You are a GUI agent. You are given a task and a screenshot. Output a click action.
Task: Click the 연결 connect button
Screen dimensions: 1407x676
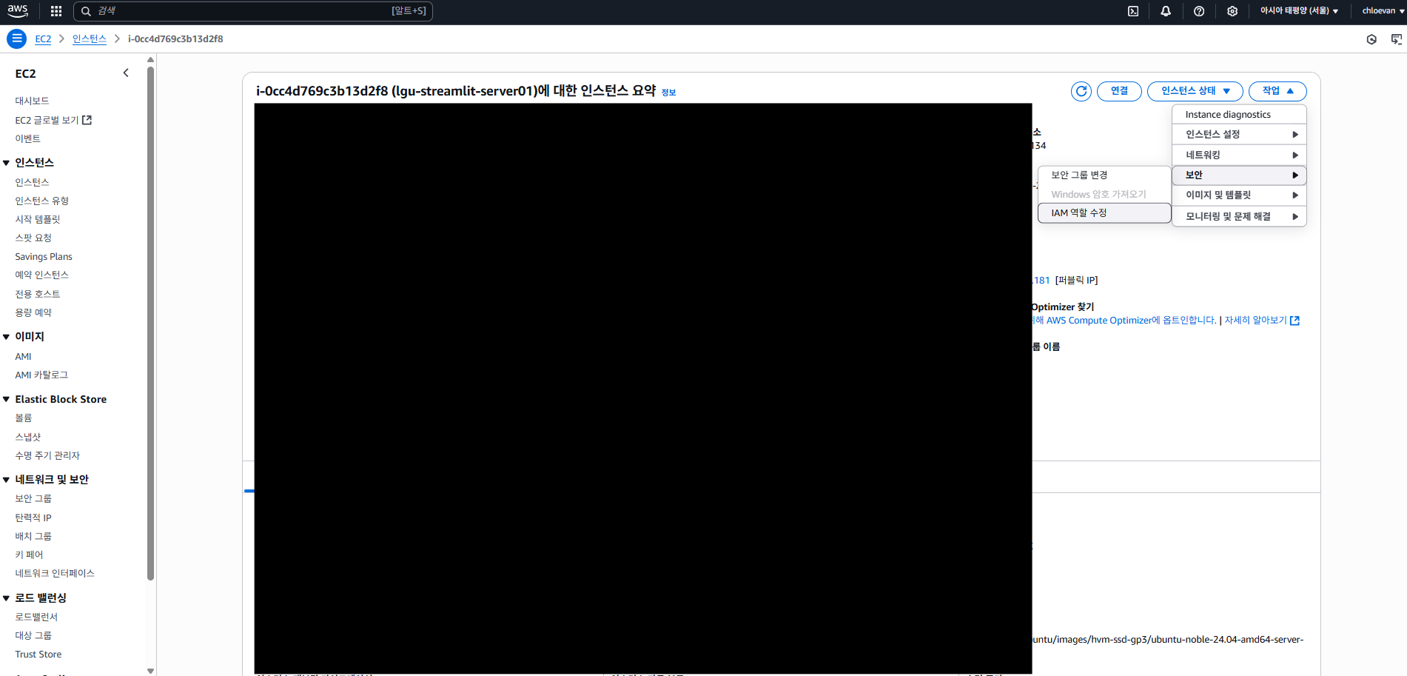[1119, 91]
